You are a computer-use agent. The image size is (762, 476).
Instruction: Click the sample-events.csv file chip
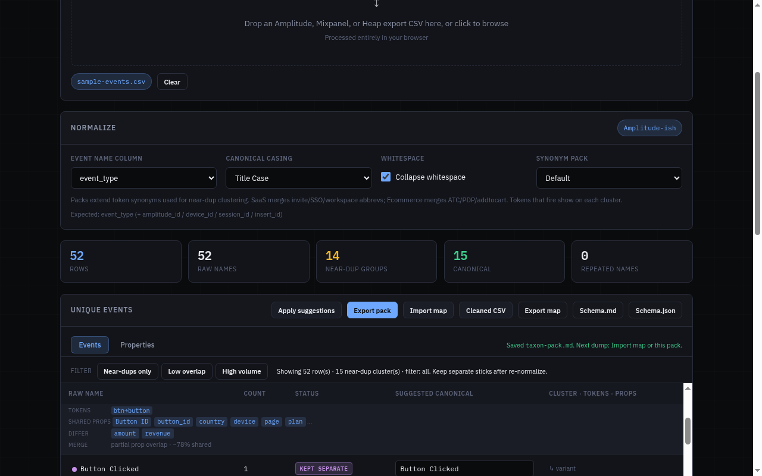click(111, 82)
